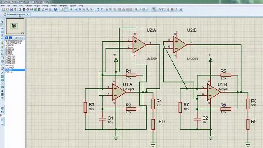
Task: Select resistor R8 510
Action: (x=248, y=104)
